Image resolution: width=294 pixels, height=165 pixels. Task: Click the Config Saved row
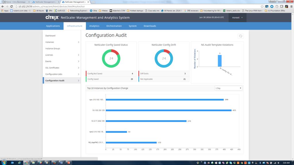point(111,79)
